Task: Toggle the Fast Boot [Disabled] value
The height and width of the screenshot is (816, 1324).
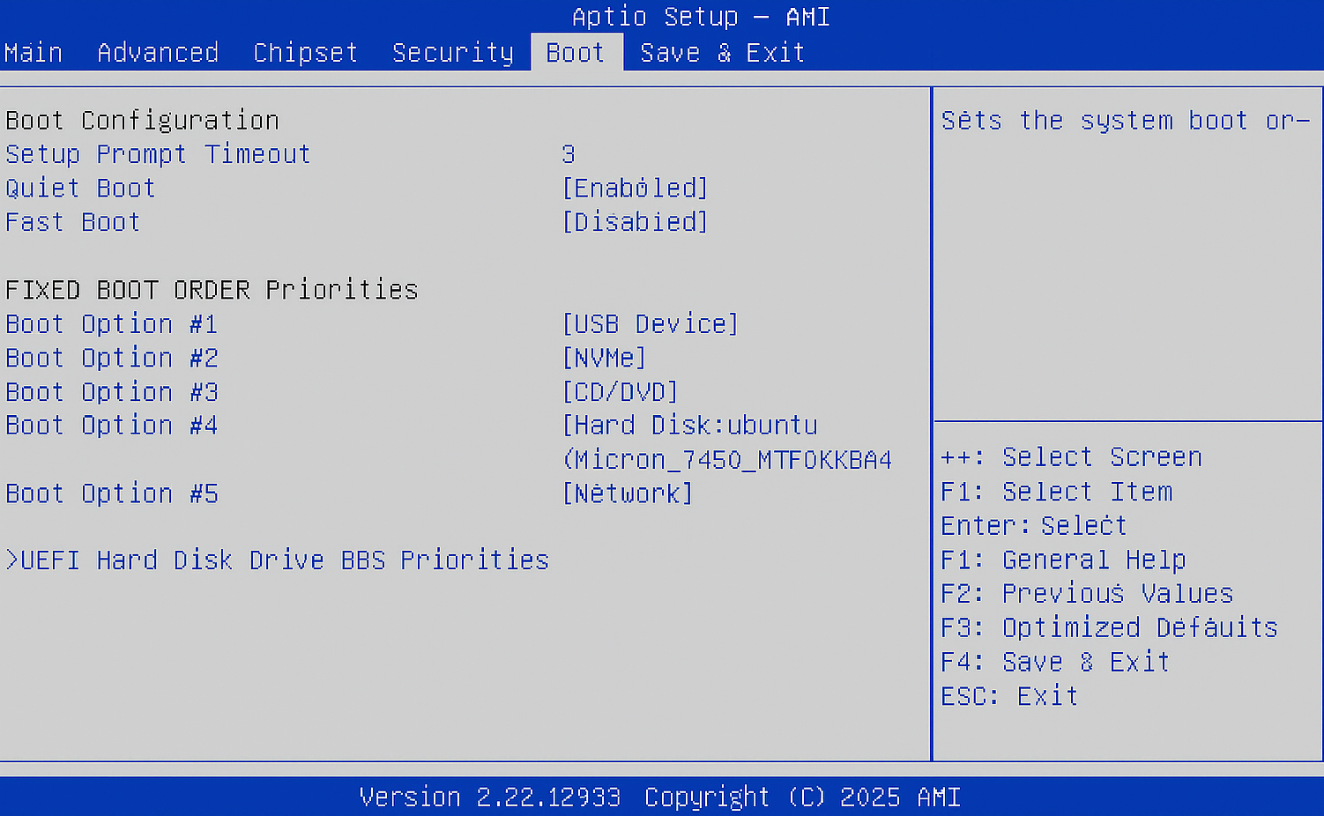Action: click(x=635, y=222)
